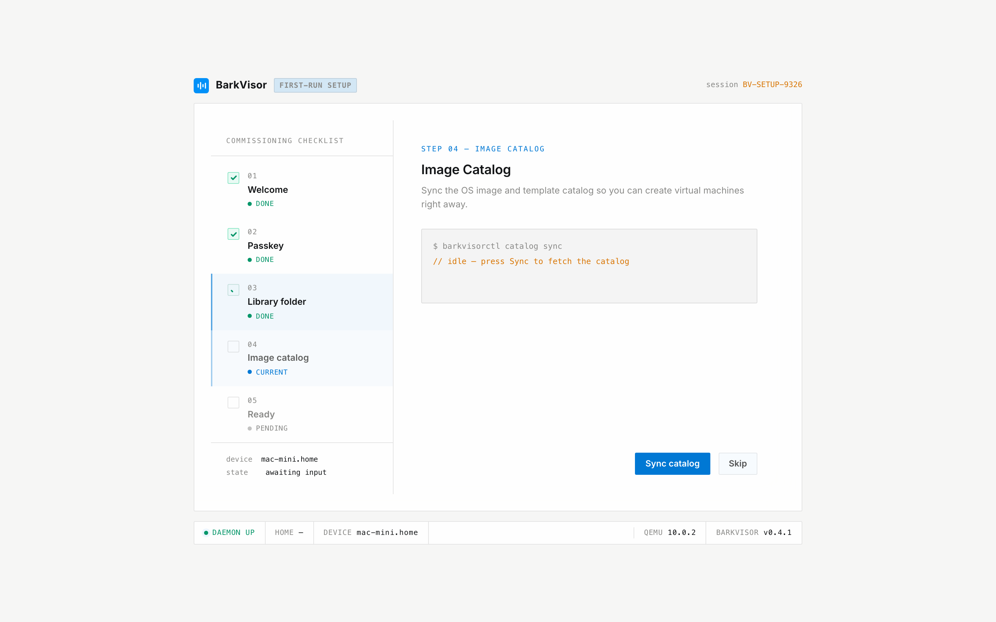Toggle the Welcome step checkbox

[233, 178]
